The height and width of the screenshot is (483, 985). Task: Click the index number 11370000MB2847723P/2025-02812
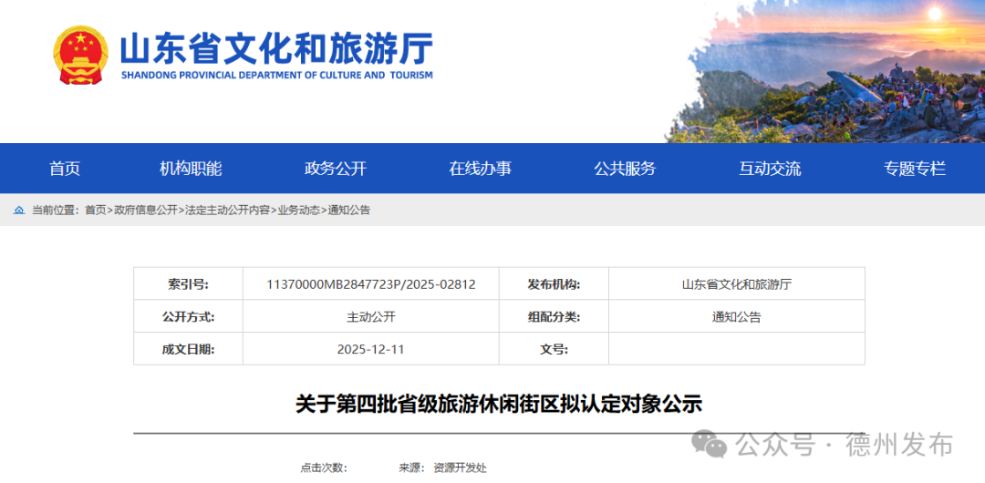(x=370, y=284)
